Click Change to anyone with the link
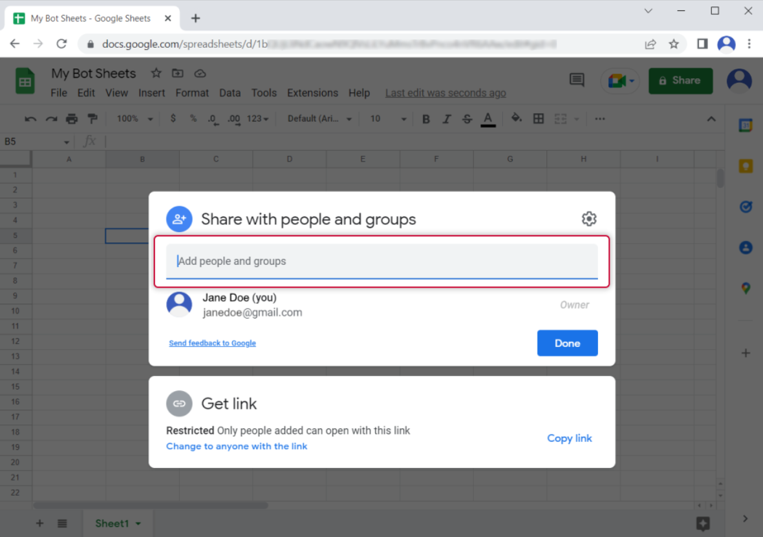This screenshot has width=763, height=537. pos(237,447)
